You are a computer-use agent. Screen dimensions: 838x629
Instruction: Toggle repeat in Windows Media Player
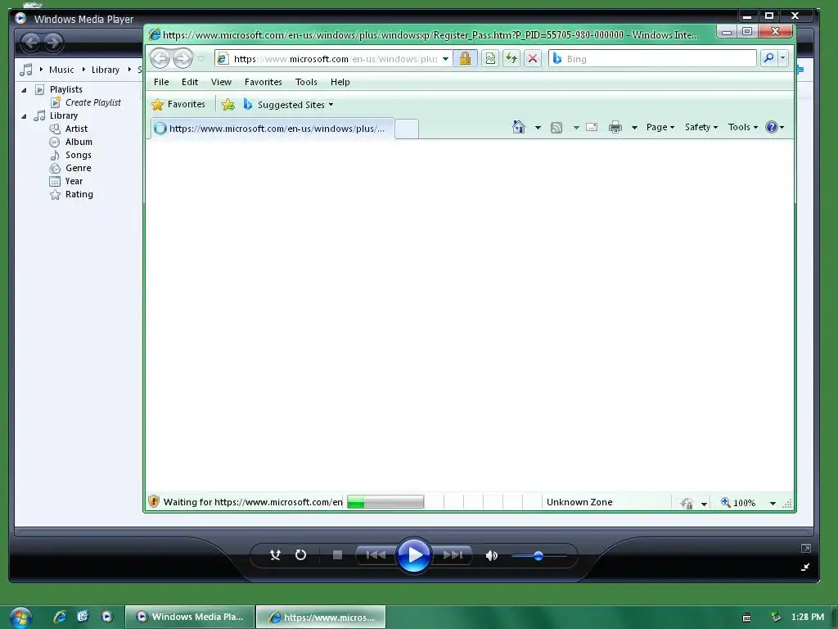pyautogui.click(x=301, y=555)
